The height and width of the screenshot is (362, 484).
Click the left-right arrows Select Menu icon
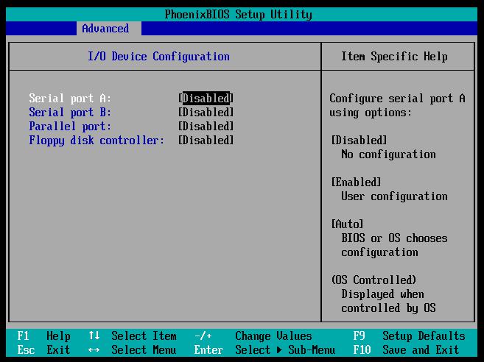pos(94,350)
